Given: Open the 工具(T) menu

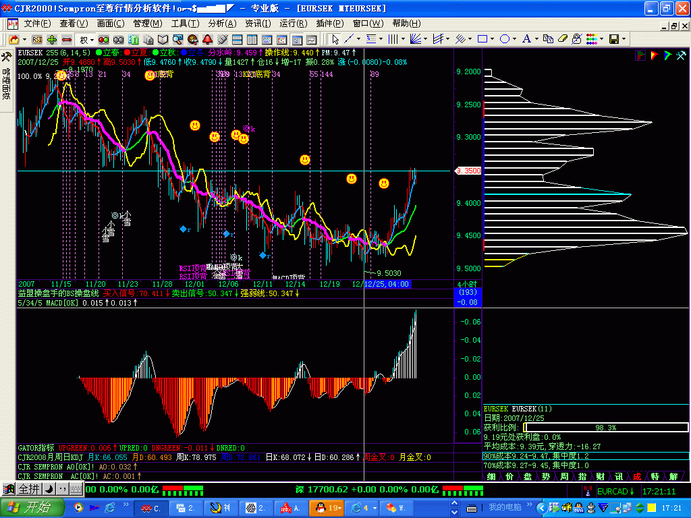Looking at the screenshot, I should tap(184, 24).
